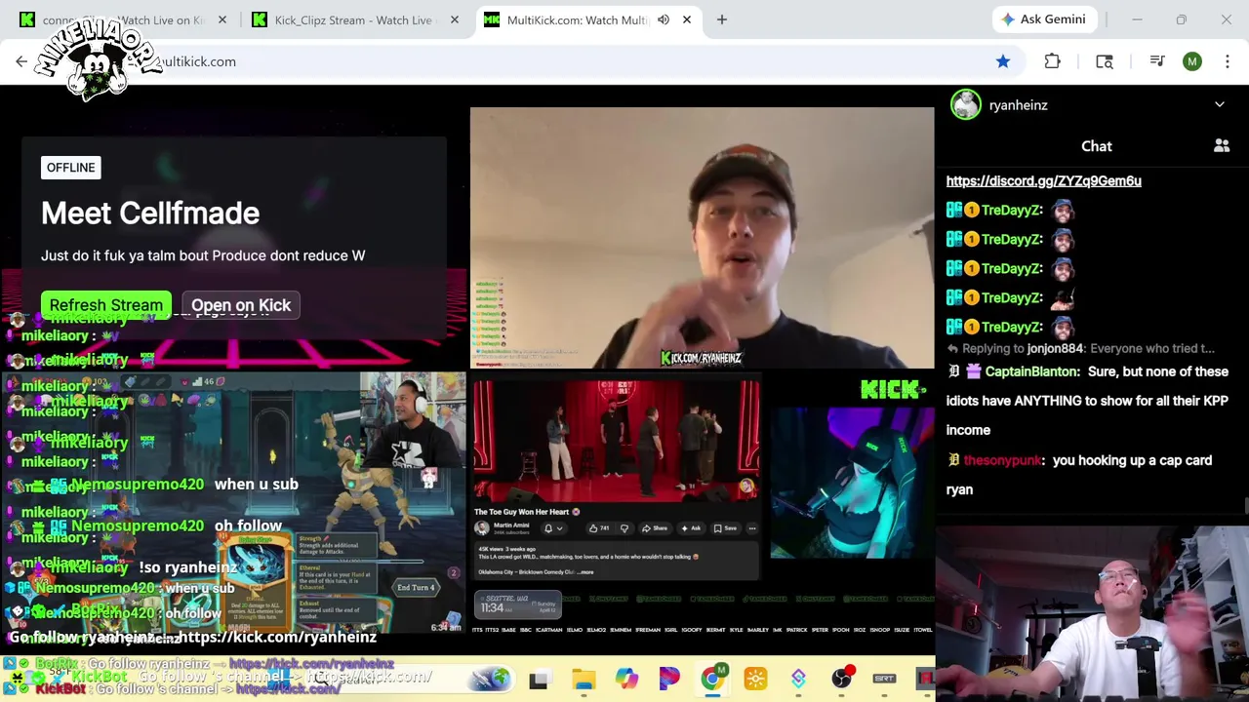This screenshot has height=702, width=1249.
Task: Click the OFFLINE status badge
Action: pos(71,168)
